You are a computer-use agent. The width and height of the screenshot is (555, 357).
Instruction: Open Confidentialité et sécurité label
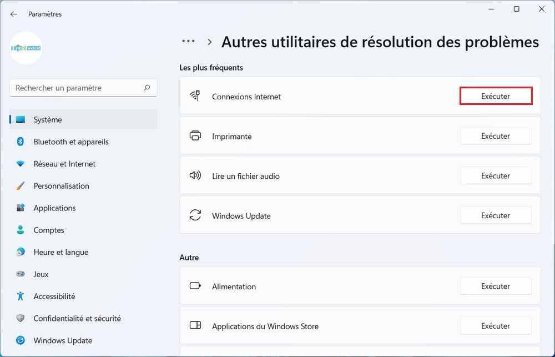tap(77, 318)
